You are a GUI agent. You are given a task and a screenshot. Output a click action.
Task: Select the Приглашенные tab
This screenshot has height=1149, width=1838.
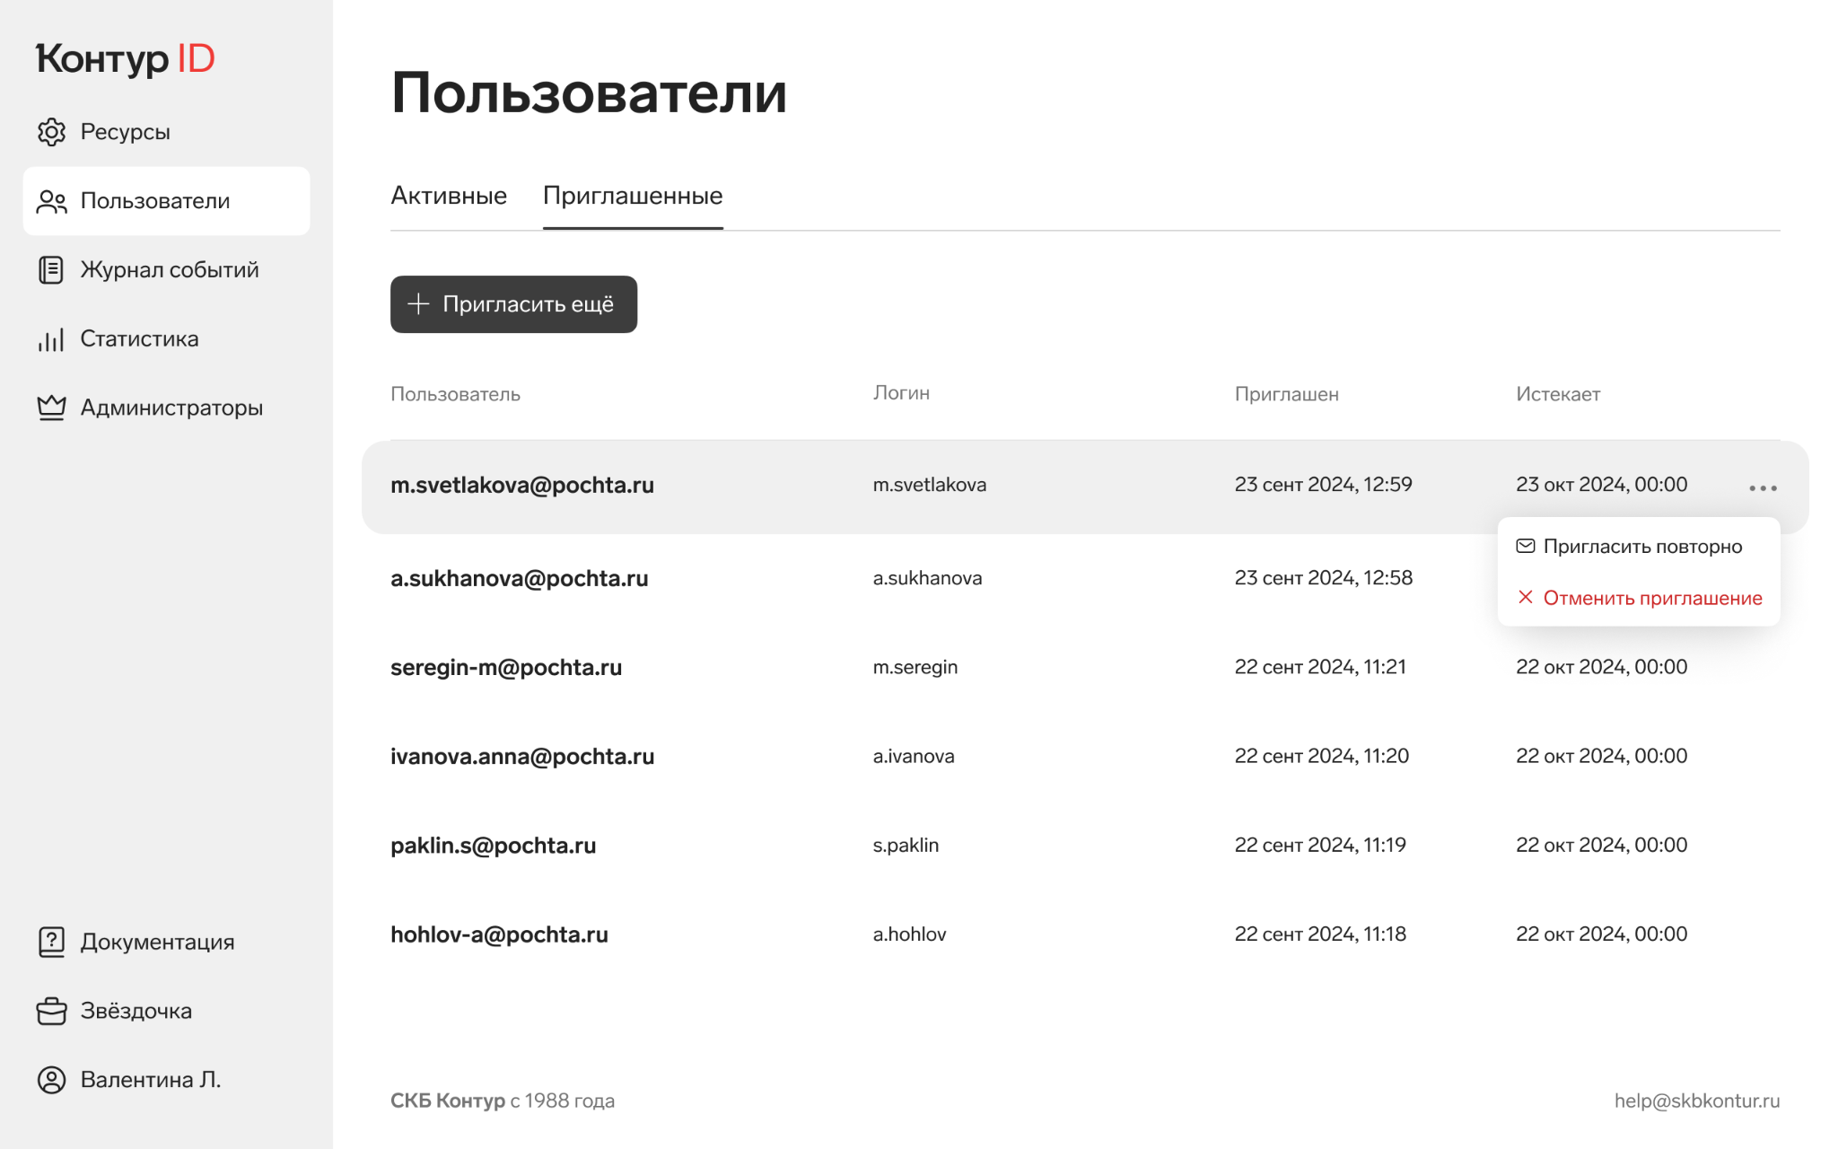633,196
